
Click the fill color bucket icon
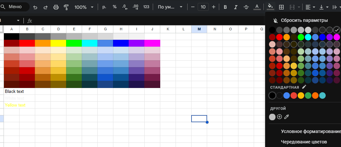tap(270, 7)
